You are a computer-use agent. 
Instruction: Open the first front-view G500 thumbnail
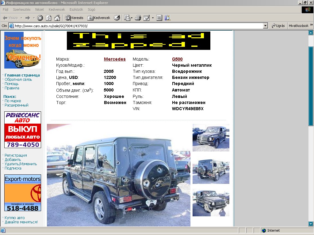(x=211, y=138)
